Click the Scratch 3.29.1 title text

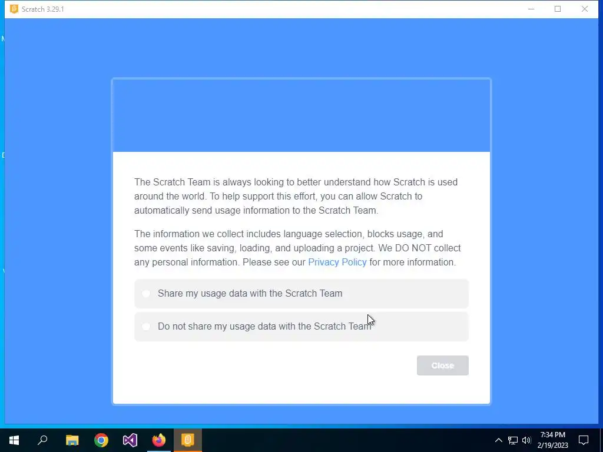(42, 9)
